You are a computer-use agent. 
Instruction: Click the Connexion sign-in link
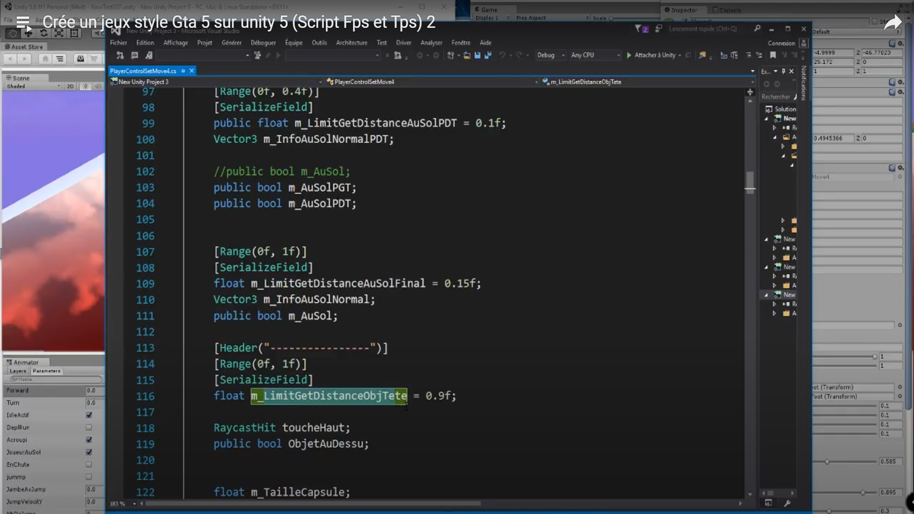click(x=781, y=43)
